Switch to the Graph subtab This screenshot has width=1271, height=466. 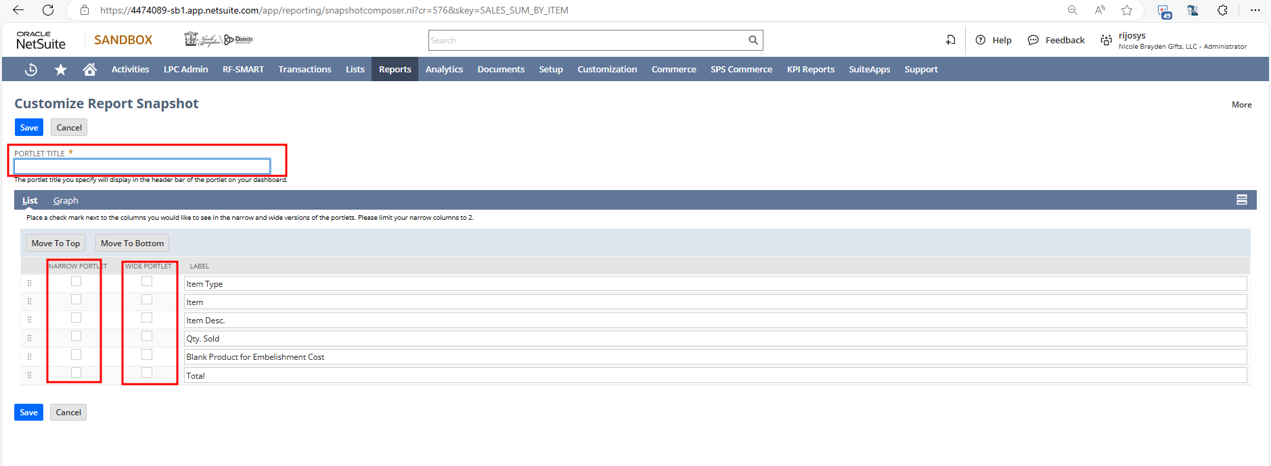click(x=66, y=201)
